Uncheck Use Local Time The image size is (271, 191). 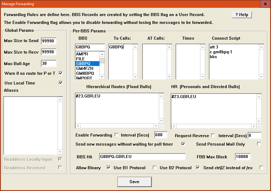point(61,83)
